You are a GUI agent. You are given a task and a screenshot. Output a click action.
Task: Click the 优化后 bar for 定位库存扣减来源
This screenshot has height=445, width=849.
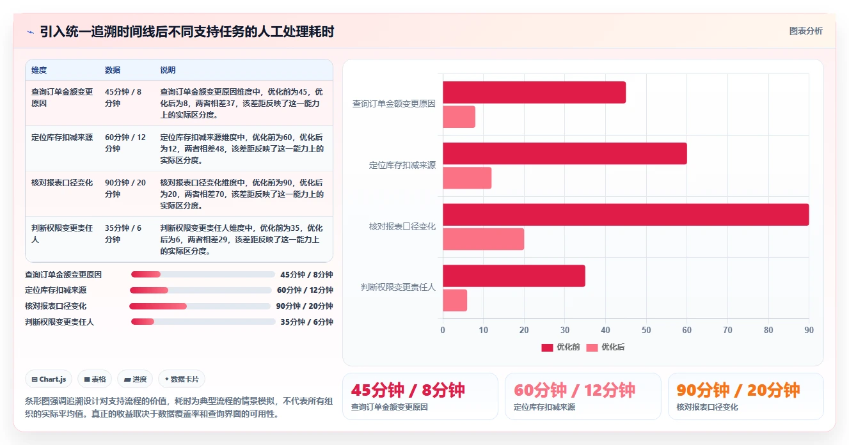click(467, 178)
